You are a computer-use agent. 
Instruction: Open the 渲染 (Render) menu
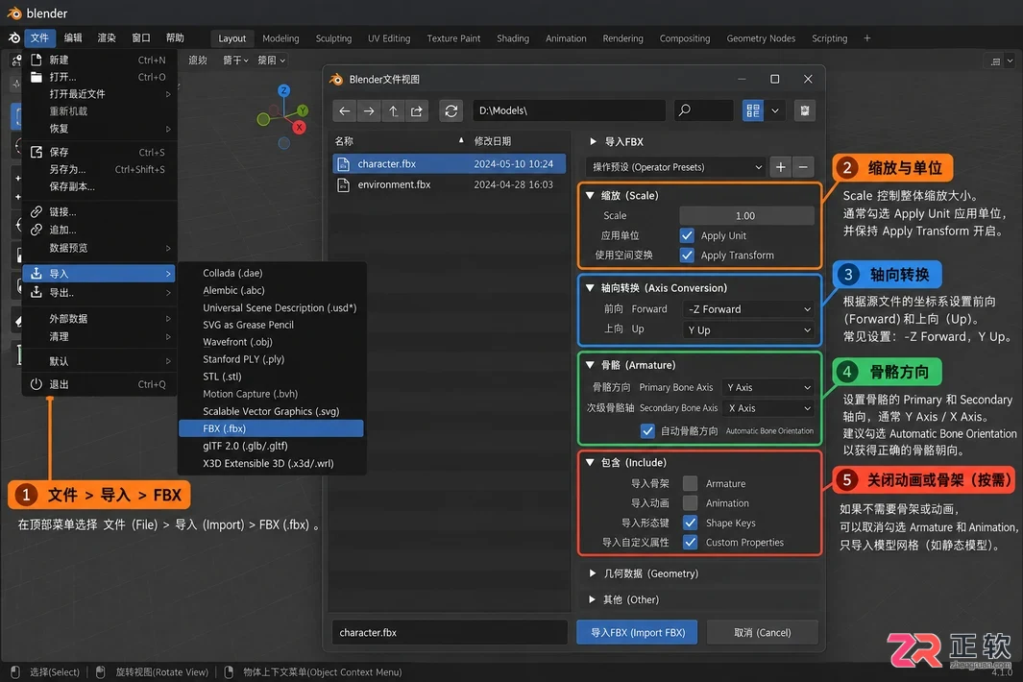coord(107,37)
